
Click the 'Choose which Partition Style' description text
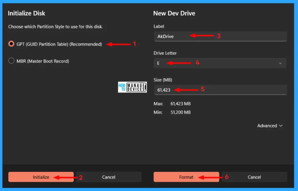tap(56, 26)
